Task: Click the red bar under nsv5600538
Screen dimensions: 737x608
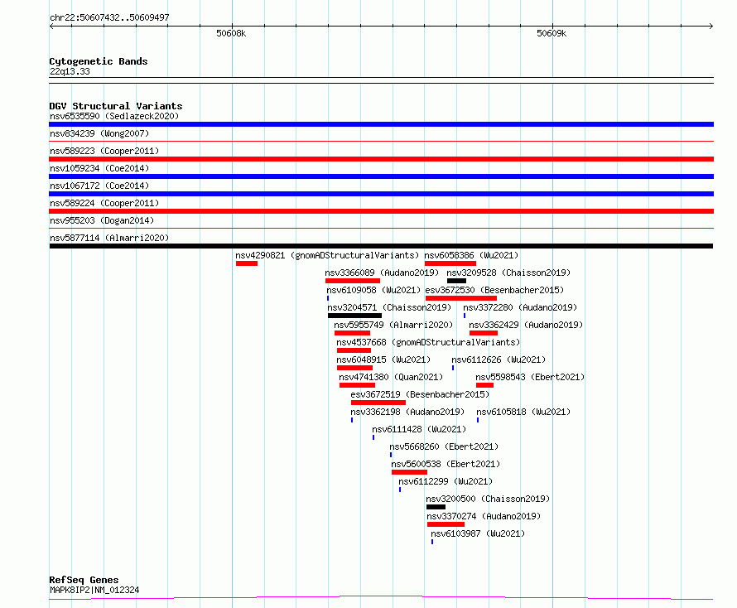Action: [410, 472]
